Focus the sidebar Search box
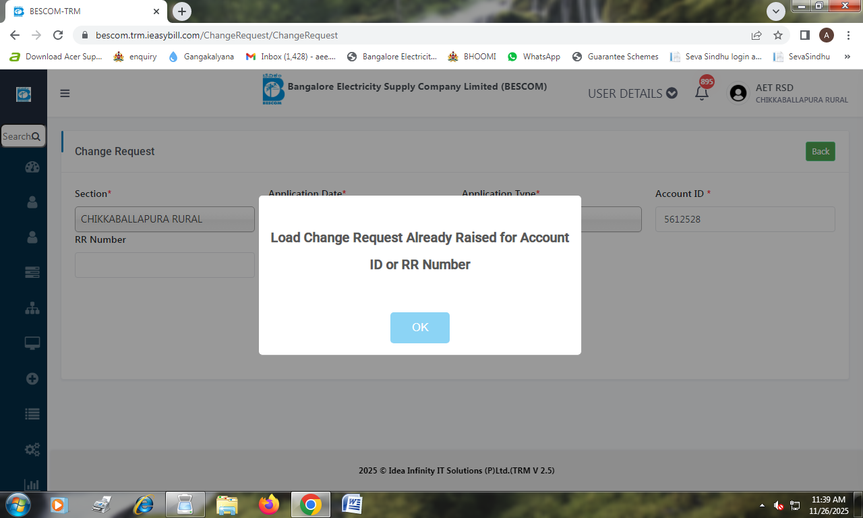The height and width of the screenshot is (518, 863). tap(23, 136)
